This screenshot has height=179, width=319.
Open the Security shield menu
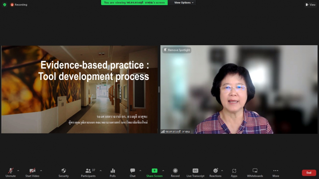63,173
